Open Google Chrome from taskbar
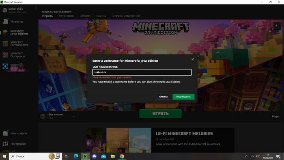 (x=122, y=156)
